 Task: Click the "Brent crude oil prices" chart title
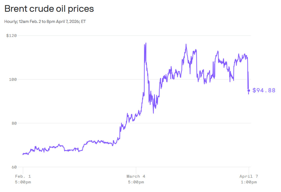click(49, 9)
